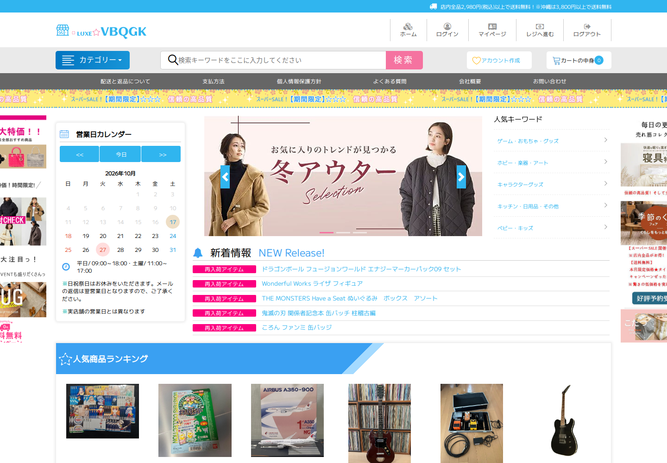Viewport: 667px width, 463px height.
Task: Open 鬼滅の刃 関係者記念本 缶バッチ link
Action: [x=319, y=313]
